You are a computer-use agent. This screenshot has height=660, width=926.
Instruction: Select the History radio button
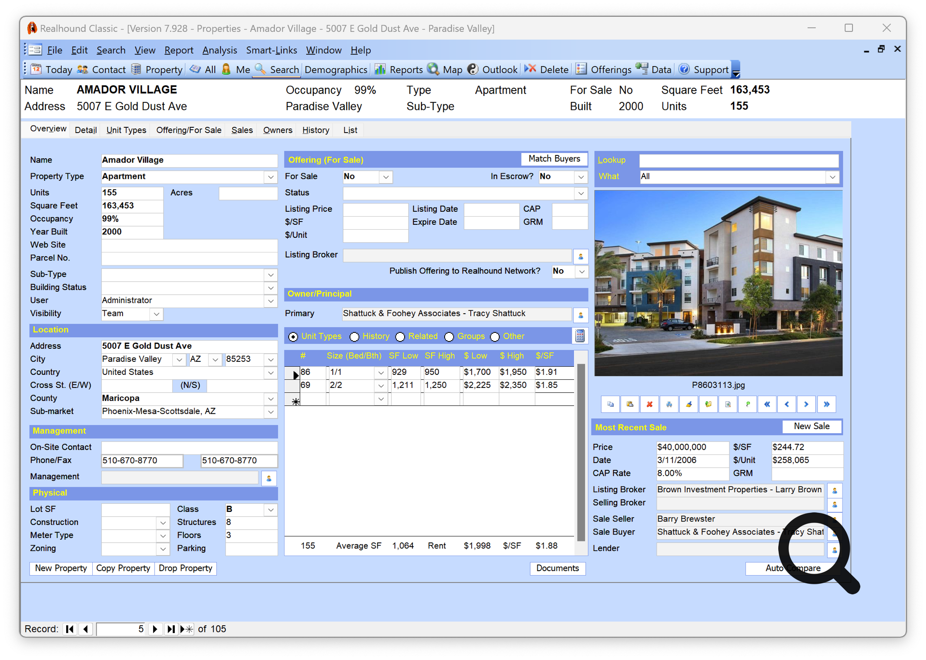(x=354, y=337)
